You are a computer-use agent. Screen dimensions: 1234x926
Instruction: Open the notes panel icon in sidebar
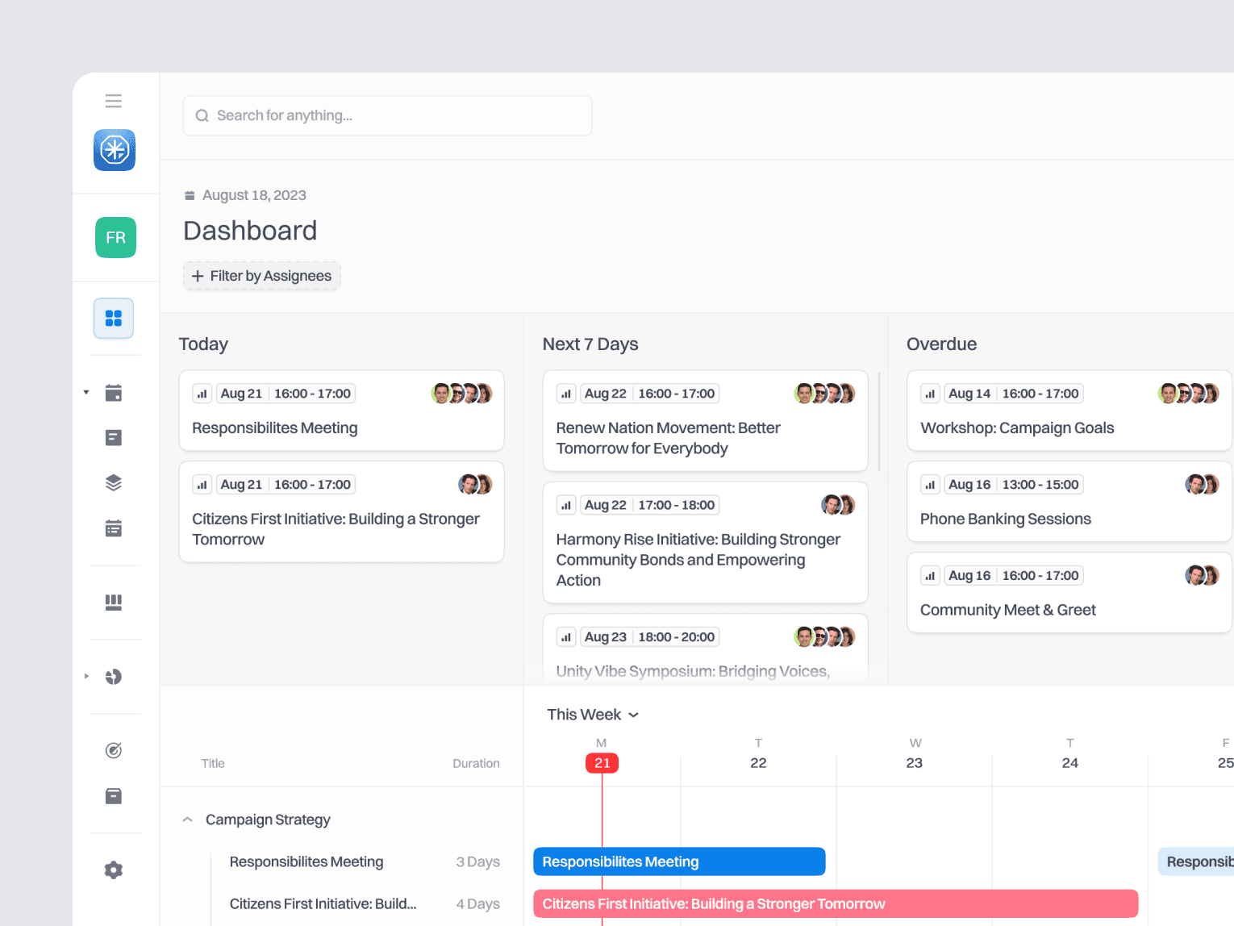pos(114,437)
